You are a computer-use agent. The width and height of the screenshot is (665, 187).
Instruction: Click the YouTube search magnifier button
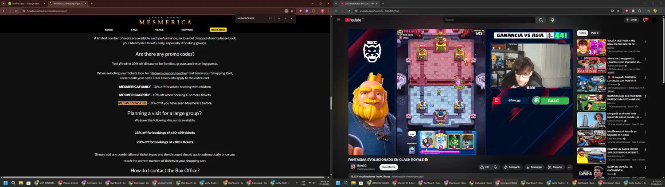tap(540, 20)
